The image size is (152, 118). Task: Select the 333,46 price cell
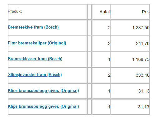(x=143, y=75)
